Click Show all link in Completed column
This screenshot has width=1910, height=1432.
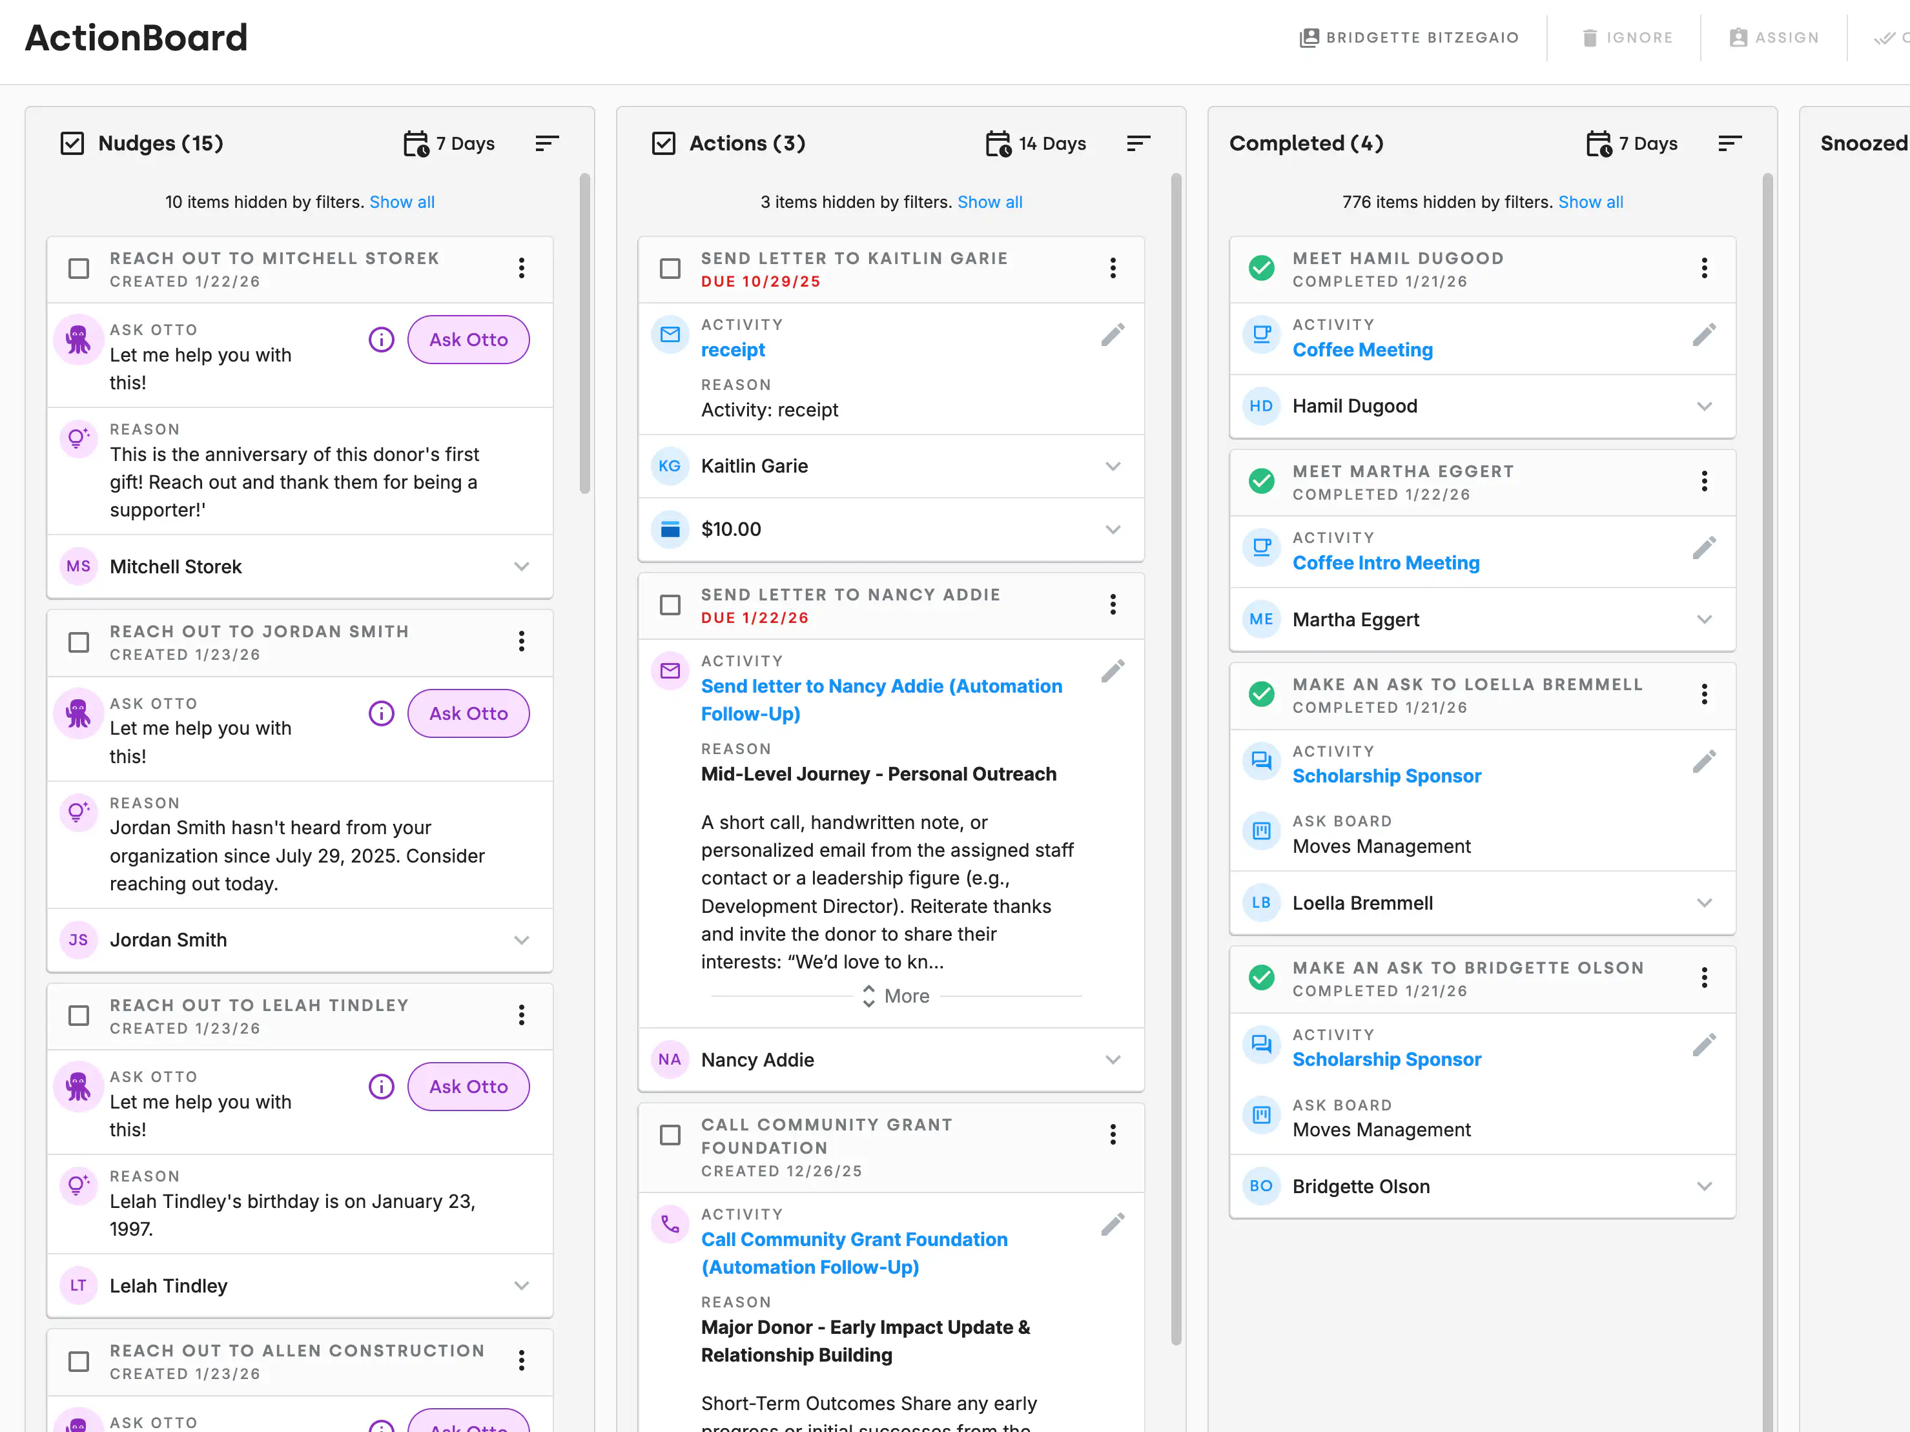point(1590,202)
